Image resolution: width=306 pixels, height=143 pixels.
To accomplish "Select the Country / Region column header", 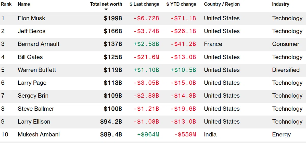I will click(x=221, y=4).
